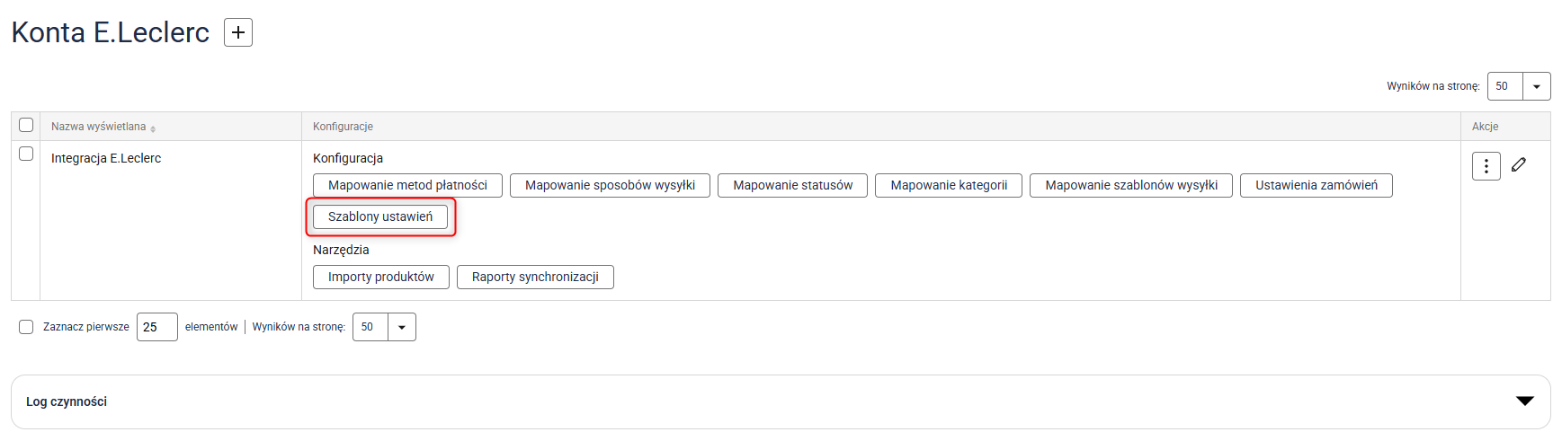
Task: Select Szablony ustawień button
Action: pos(379,216)
